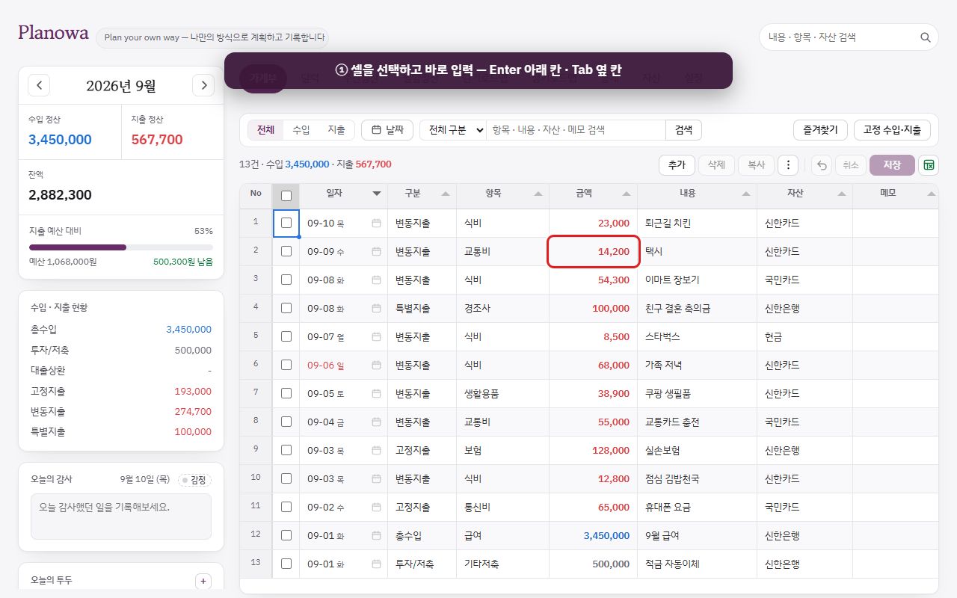Open the calendar icon in the 실손보험 row

(x=376, y=450)
